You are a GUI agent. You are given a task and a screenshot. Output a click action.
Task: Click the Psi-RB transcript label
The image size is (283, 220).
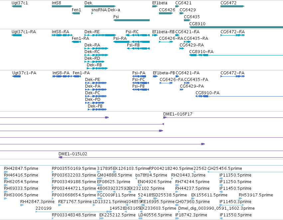pos(133,45)
